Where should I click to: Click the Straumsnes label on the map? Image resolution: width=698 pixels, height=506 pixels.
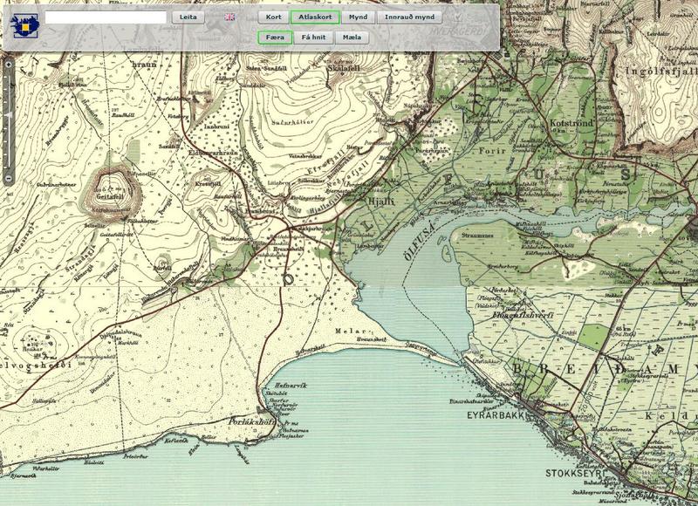(x=477, y=236)
